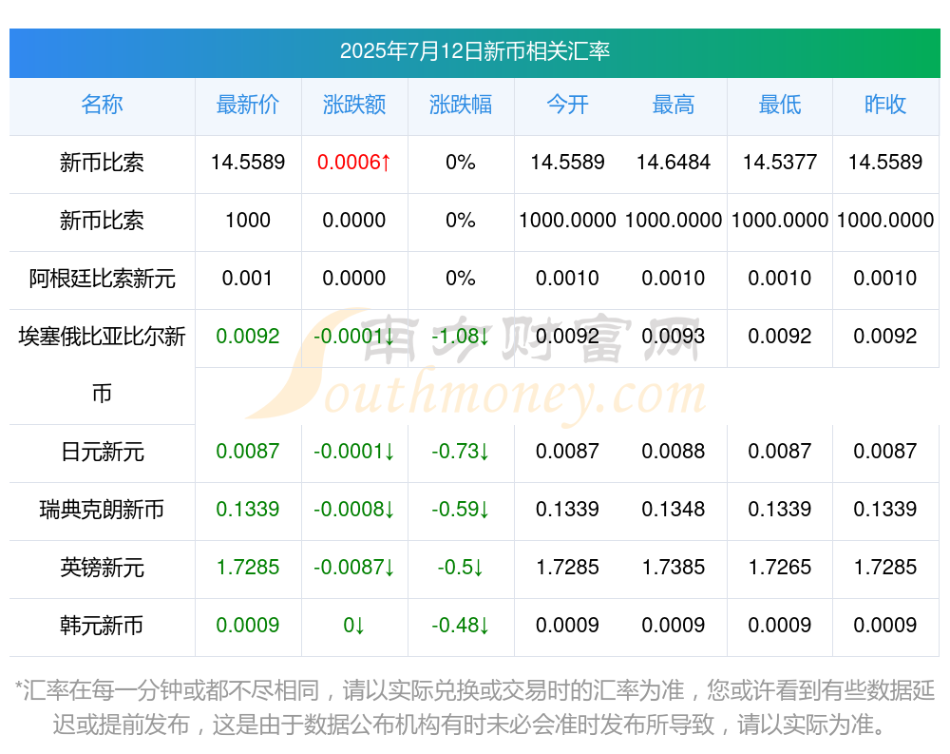Viewport: 950px width, 754px height.
Task: Select the 新币比索 name in the 14.5589 row
Action: coord(102,162)
